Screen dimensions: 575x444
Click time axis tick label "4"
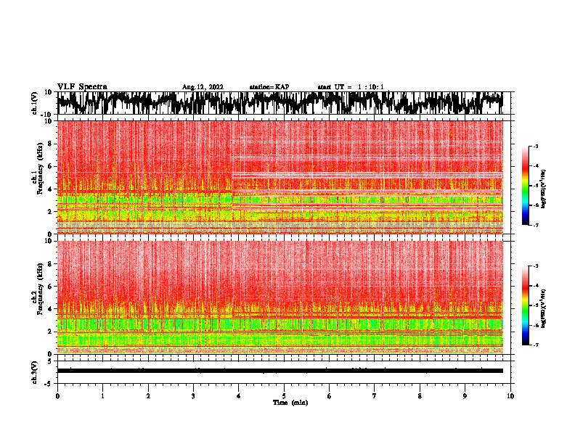(x=238, y=396)
